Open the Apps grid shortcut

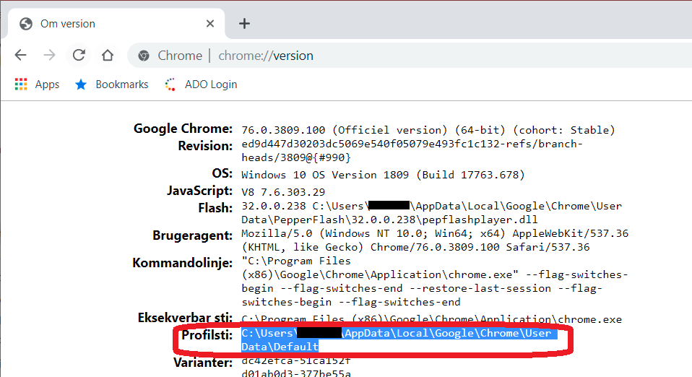click(37, 84)
